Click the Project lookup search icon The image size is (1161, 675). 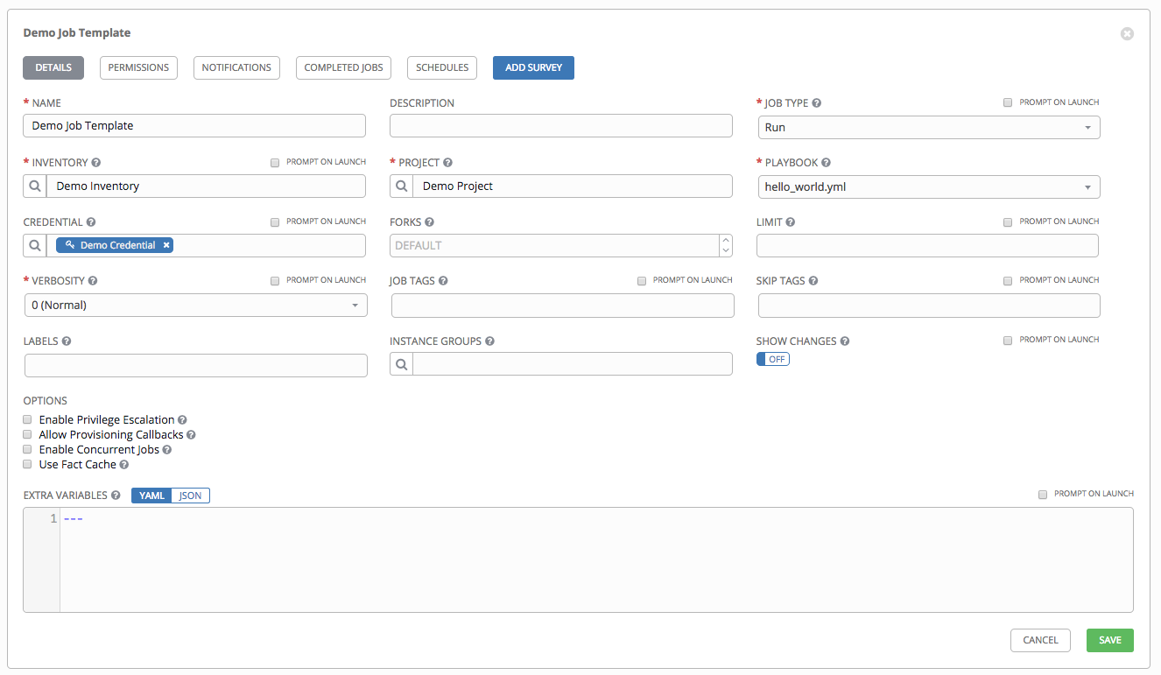(x=401, y=186)
